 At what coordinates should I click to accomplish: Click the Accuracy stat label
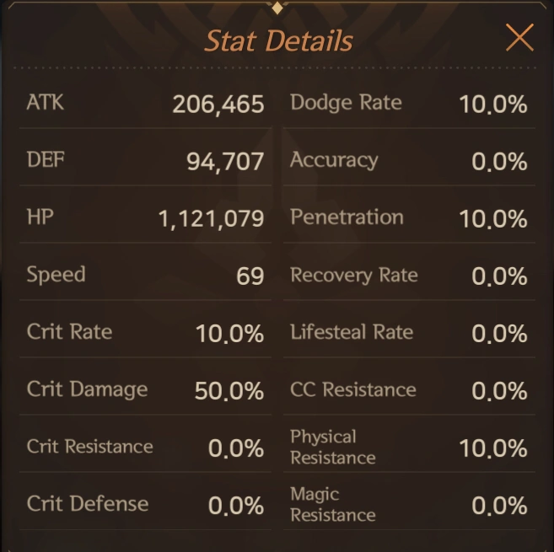(334, 160)
